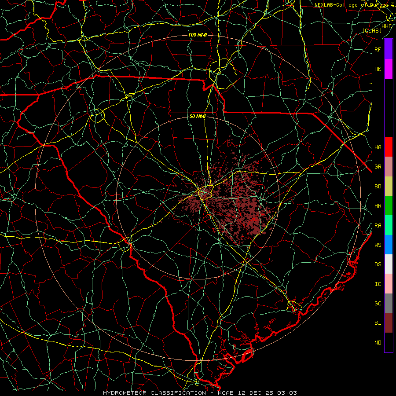Click the 50 NMI range ring label

pos(198,116)
